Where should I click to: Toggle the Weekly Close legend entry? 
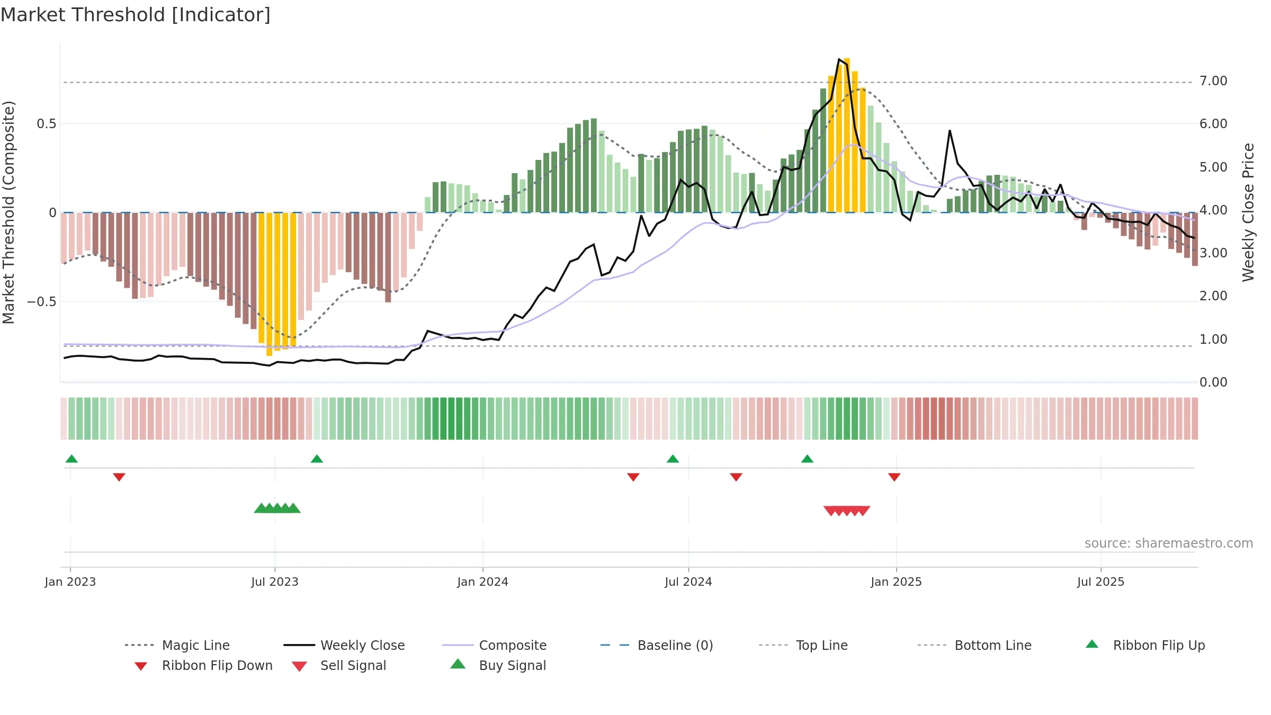point(344,645)
